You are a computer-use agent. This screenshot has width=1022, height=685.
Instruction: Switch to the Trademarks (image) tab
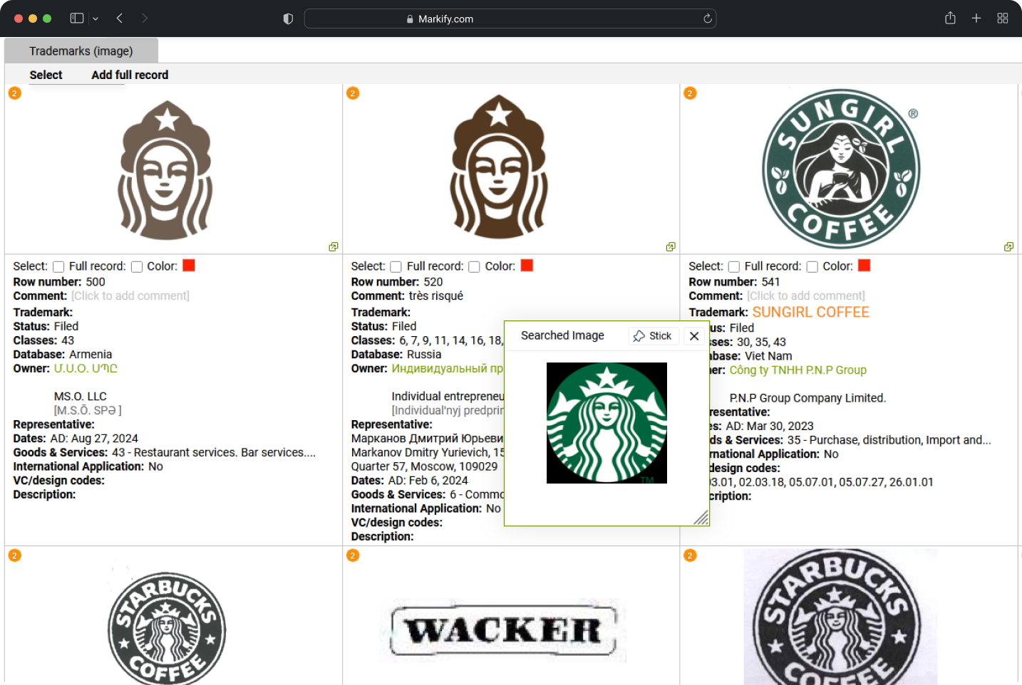(x=81, y=51)
